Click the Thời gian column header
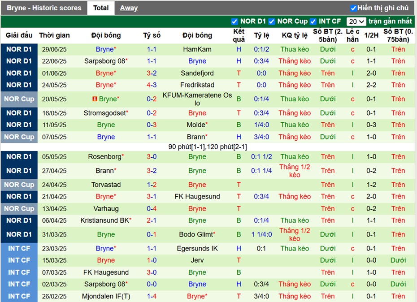The height and width of the screenshot is (302, 417). coord(54,35)
